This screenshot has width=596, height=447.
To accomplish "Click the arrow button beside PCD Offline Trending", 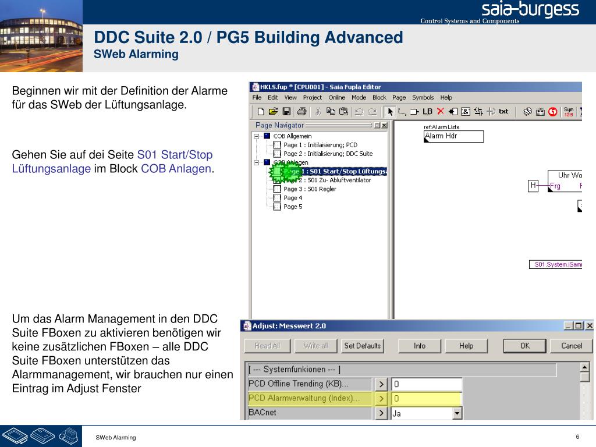I will pyautogui.click(x=381, y=384).
